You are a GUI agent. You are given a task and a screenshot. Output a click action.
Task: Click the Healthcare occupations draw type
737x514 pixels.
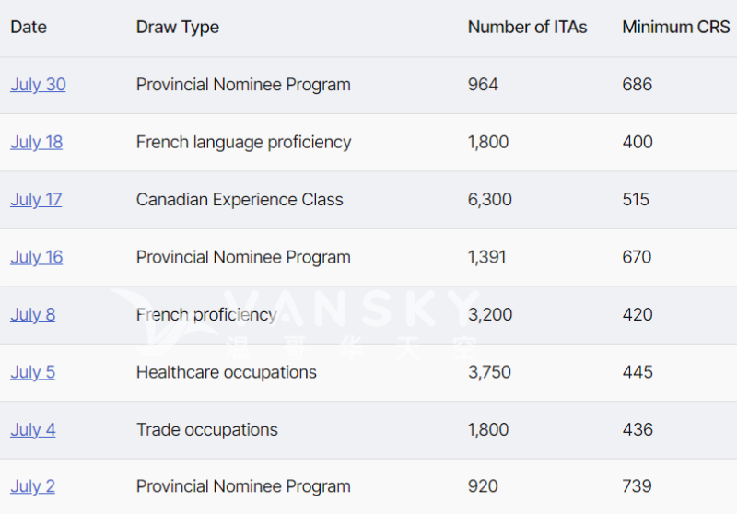226,372
